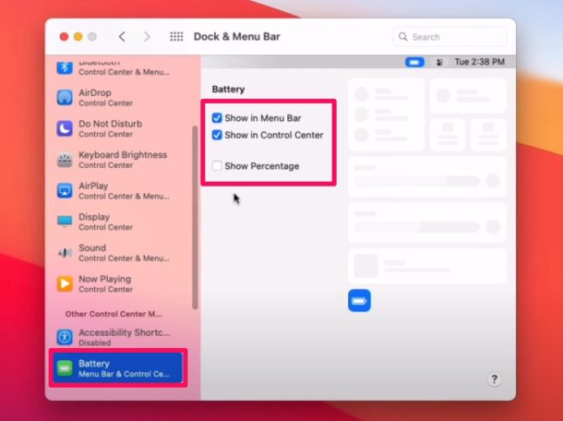Open Do Not Disturb moon icon
The image size is (563, 421).
pos(65,128)
